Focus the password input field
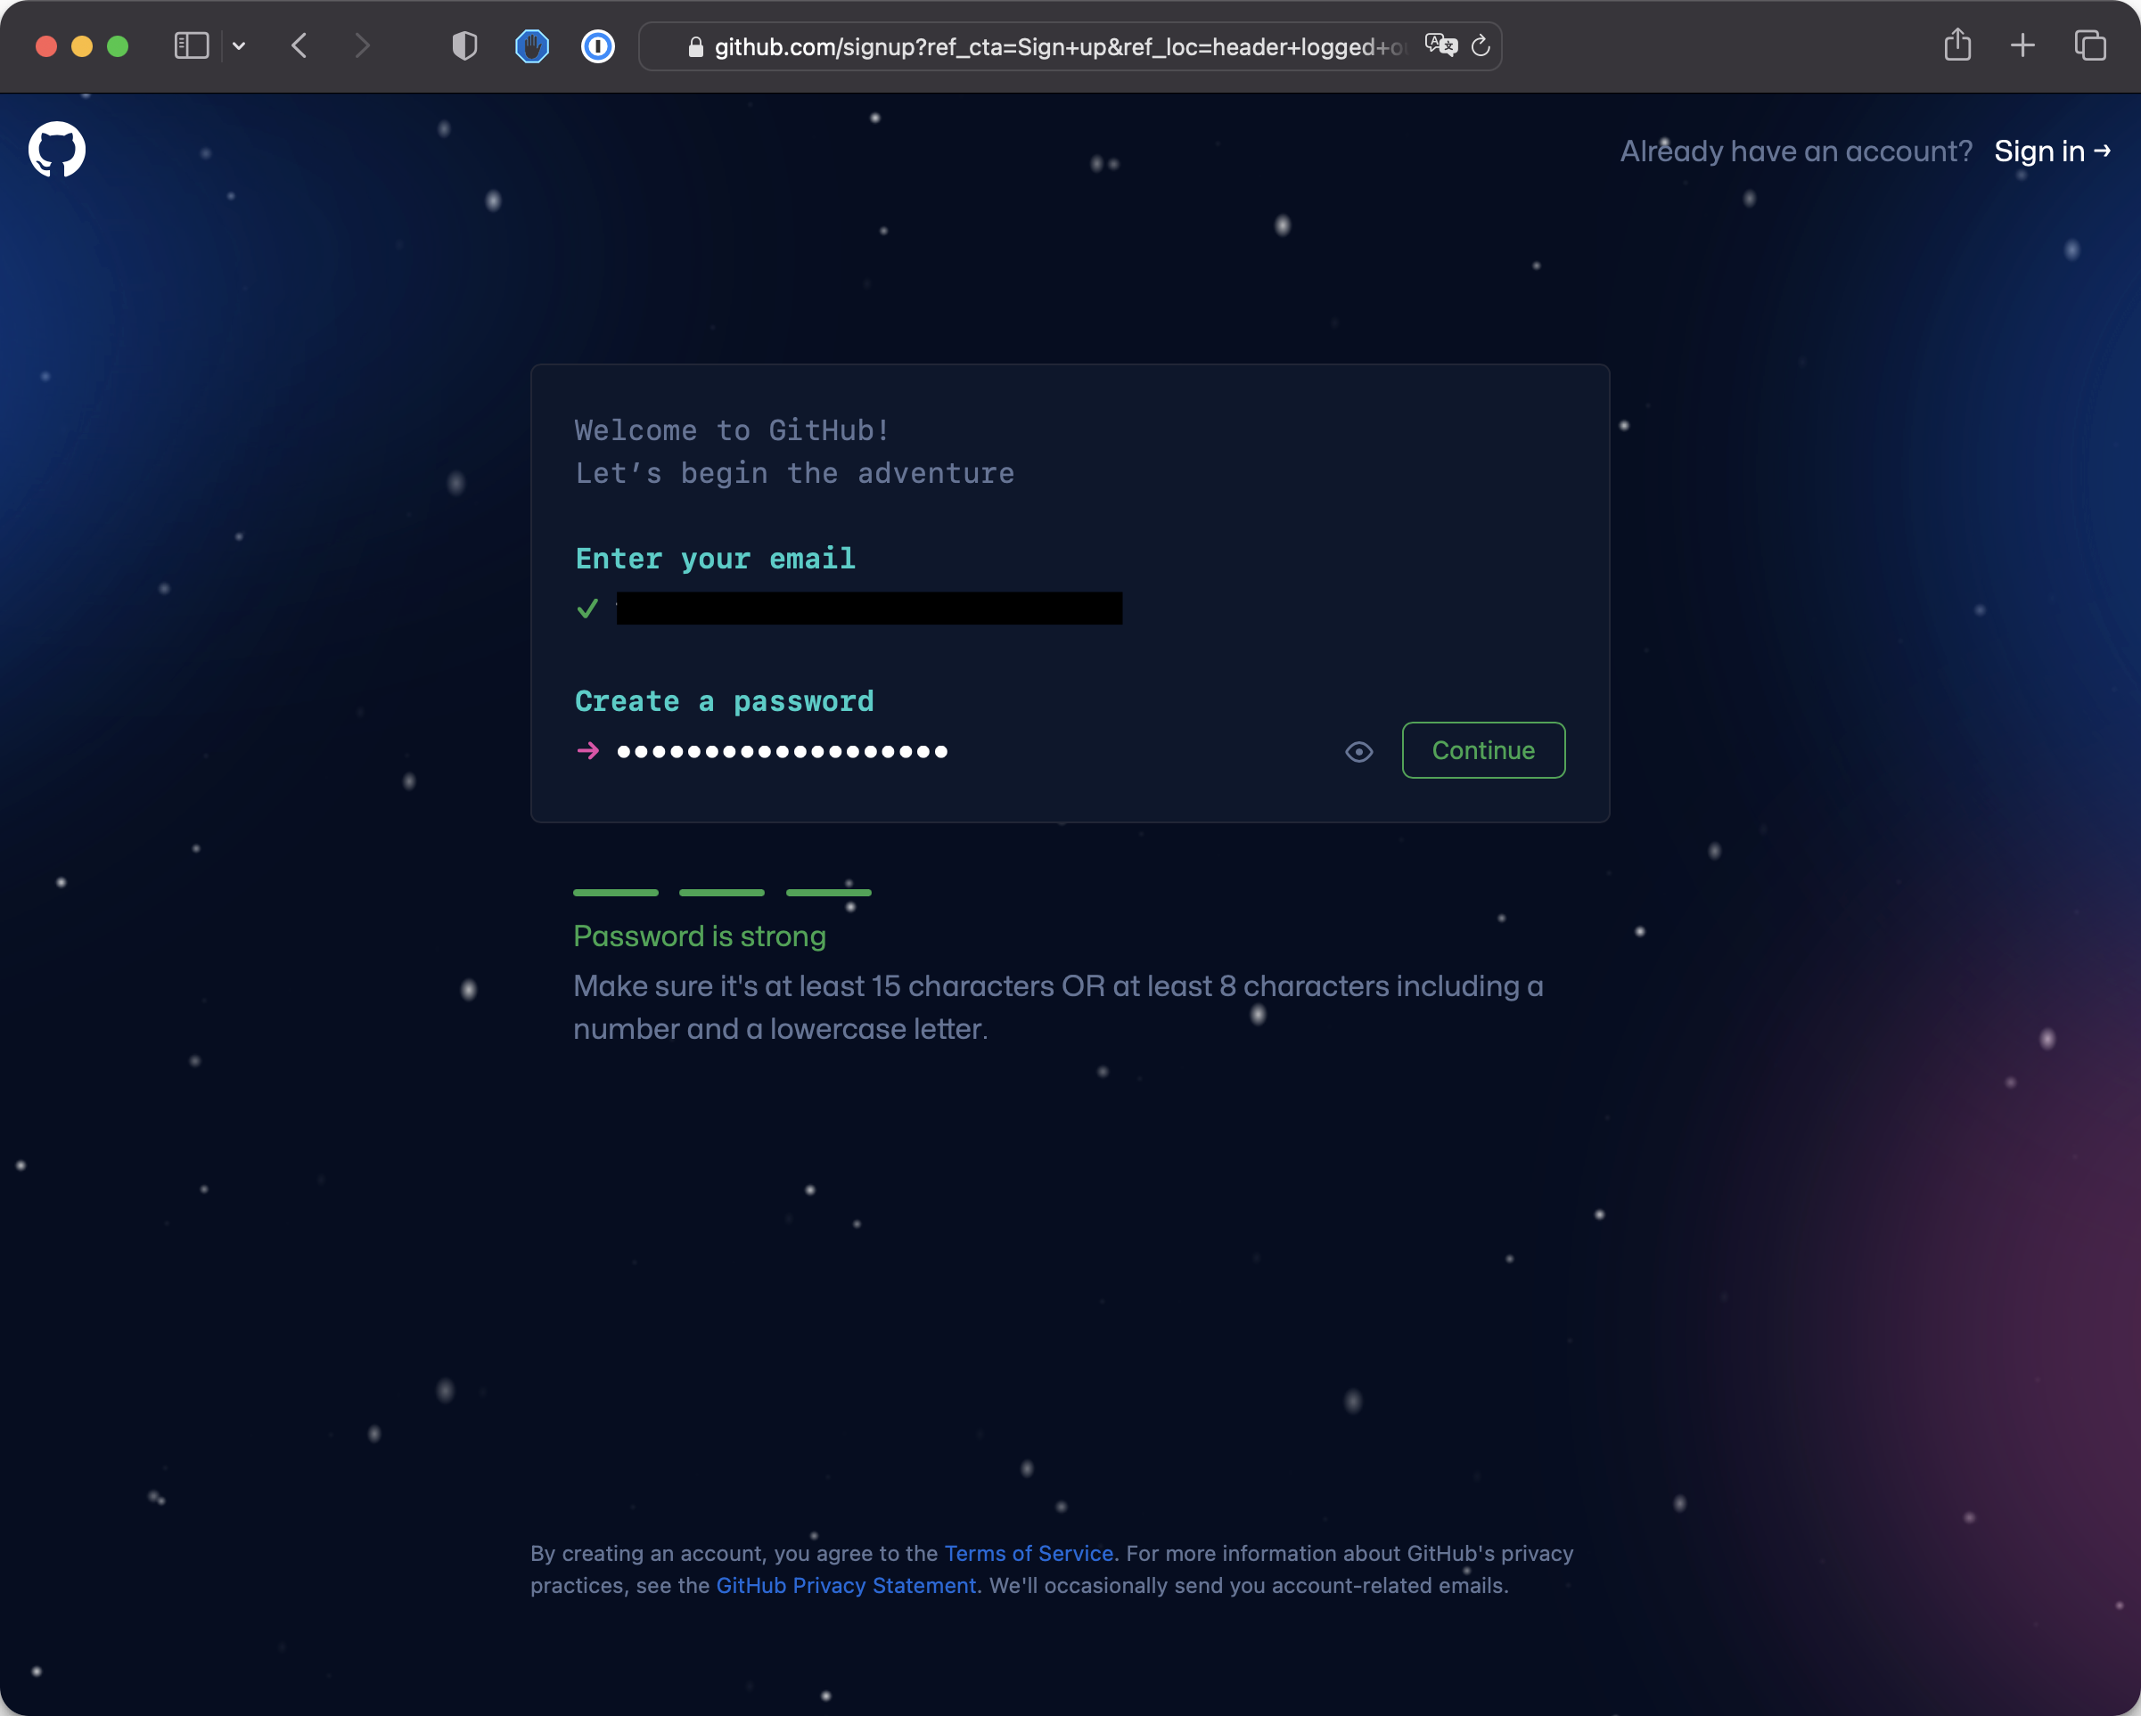The height and width of the screenshot is (1716, 2141). click(x=954, y=751)
